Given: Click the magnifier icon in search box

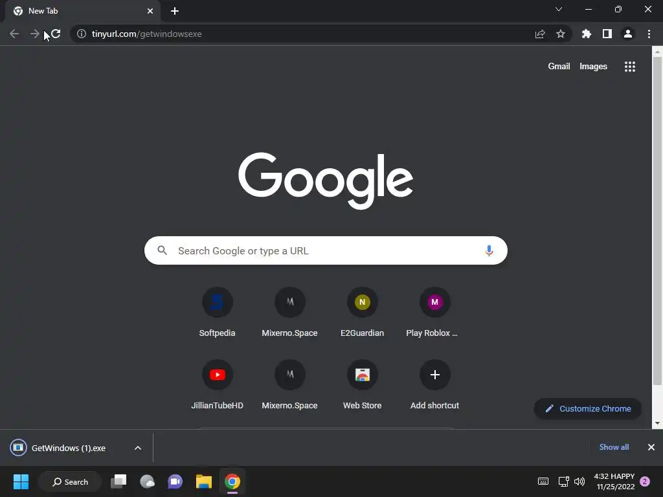Looking at the screenshot, I should [x=163, y=250].
